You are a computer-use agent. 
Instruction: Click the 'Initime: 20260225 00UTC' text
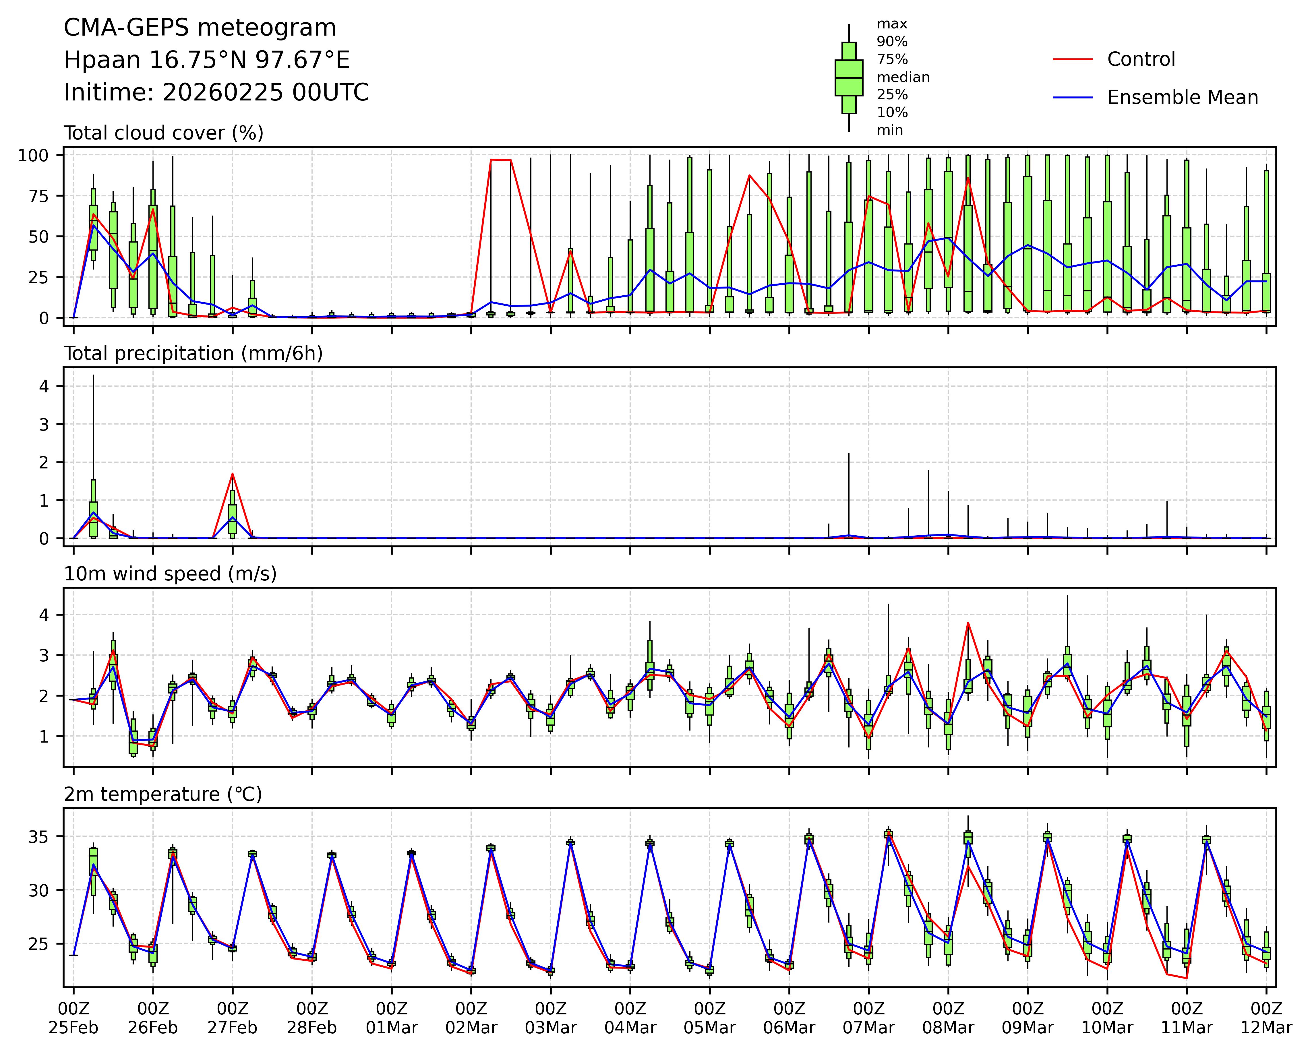point(216,93)
